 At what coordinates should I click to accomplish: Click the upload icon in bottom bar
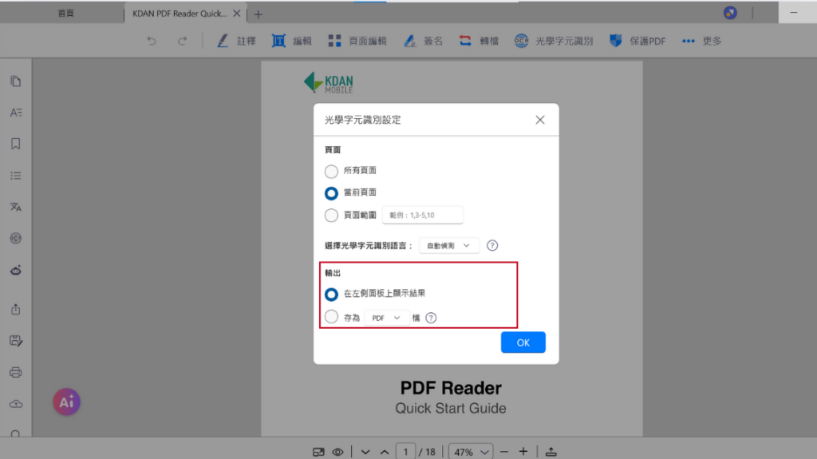[551, 452]
